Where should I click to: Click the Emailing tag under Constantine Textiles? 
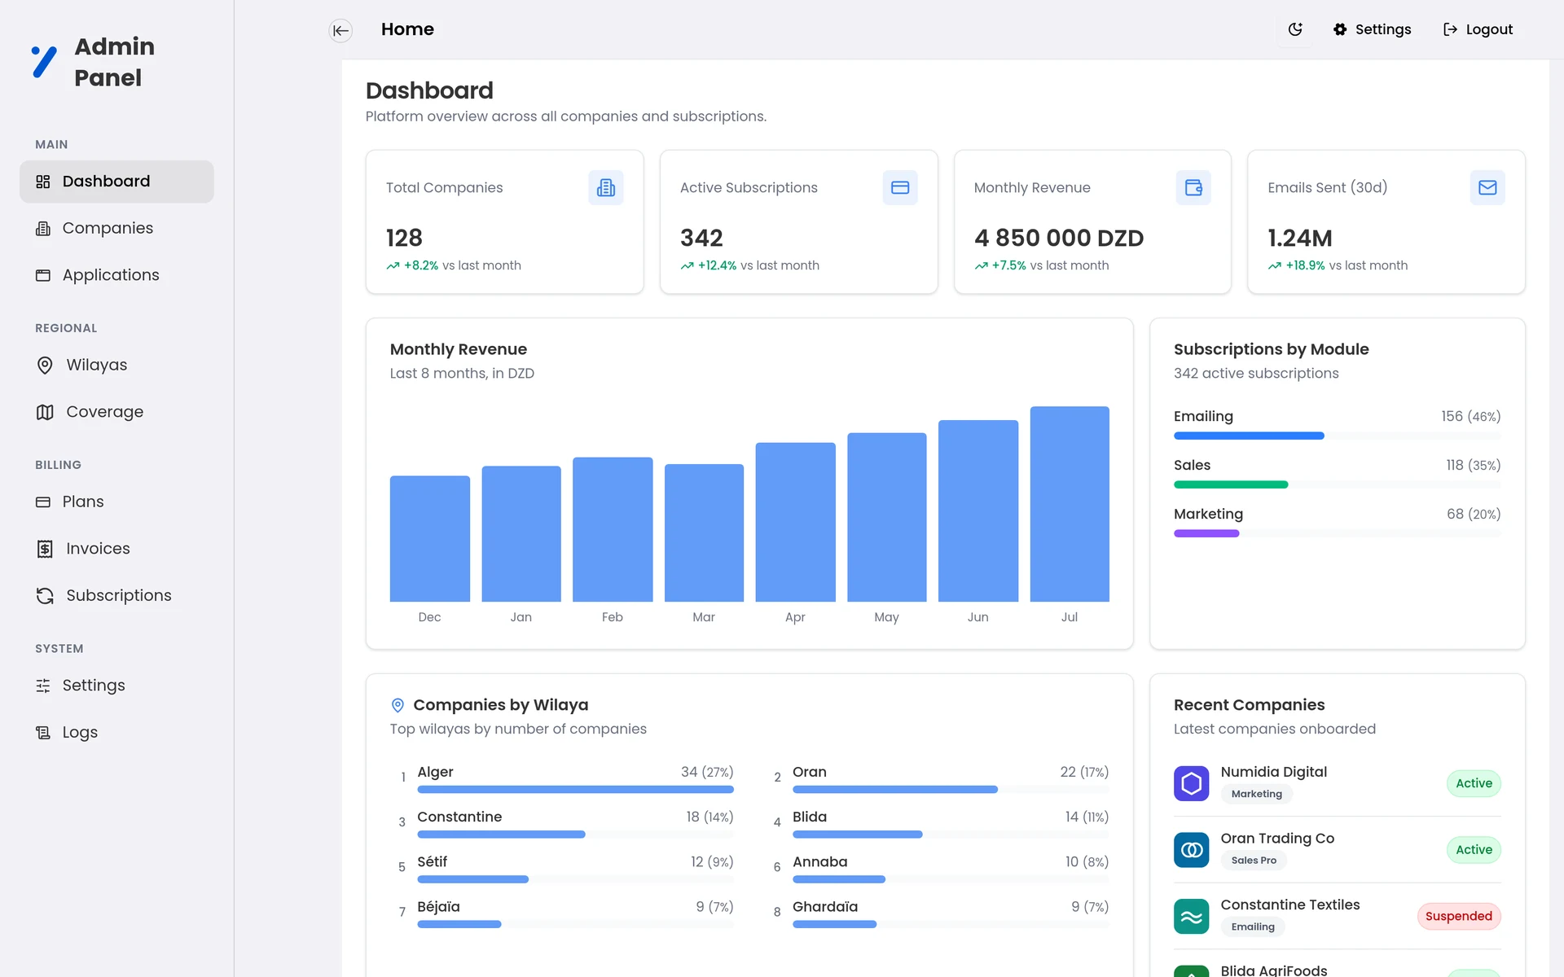[1253, 927]
